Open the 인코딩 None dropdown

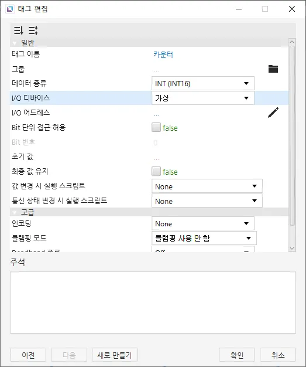click(x=203, y=223)
